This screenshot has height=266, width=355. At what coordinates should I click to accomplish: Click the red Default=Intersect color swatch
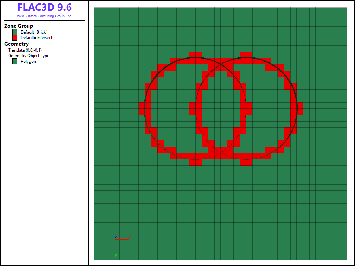15,38
